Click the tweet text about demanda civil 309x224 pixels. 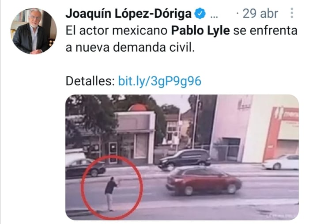pos(181,39)
